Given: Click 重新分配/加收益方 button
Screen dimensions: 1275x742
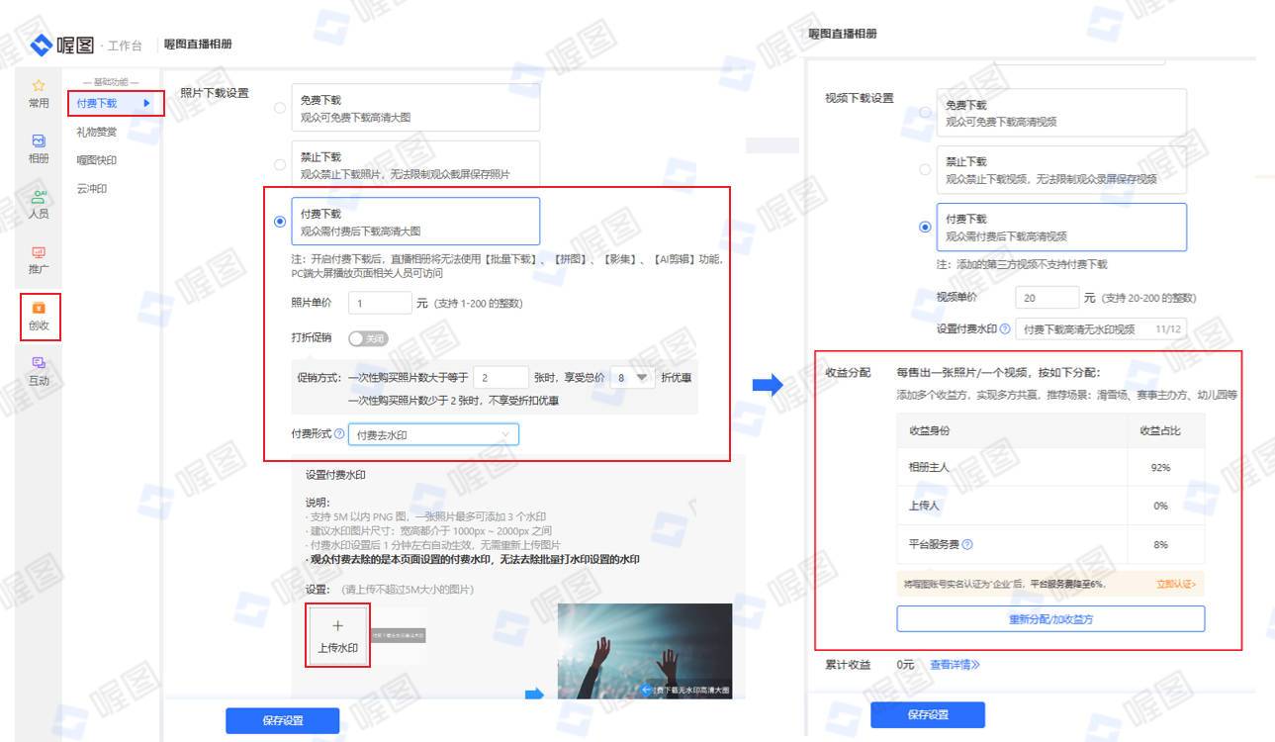Looking at the screenshot, I should point(1050,619).
